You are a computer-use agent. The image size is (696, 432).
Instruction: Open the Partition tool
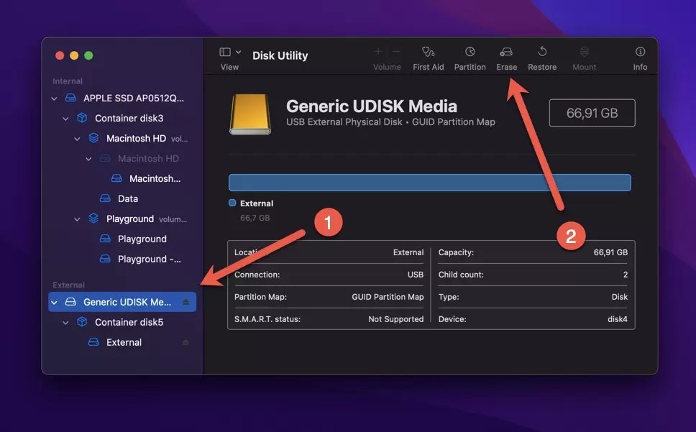470,54
